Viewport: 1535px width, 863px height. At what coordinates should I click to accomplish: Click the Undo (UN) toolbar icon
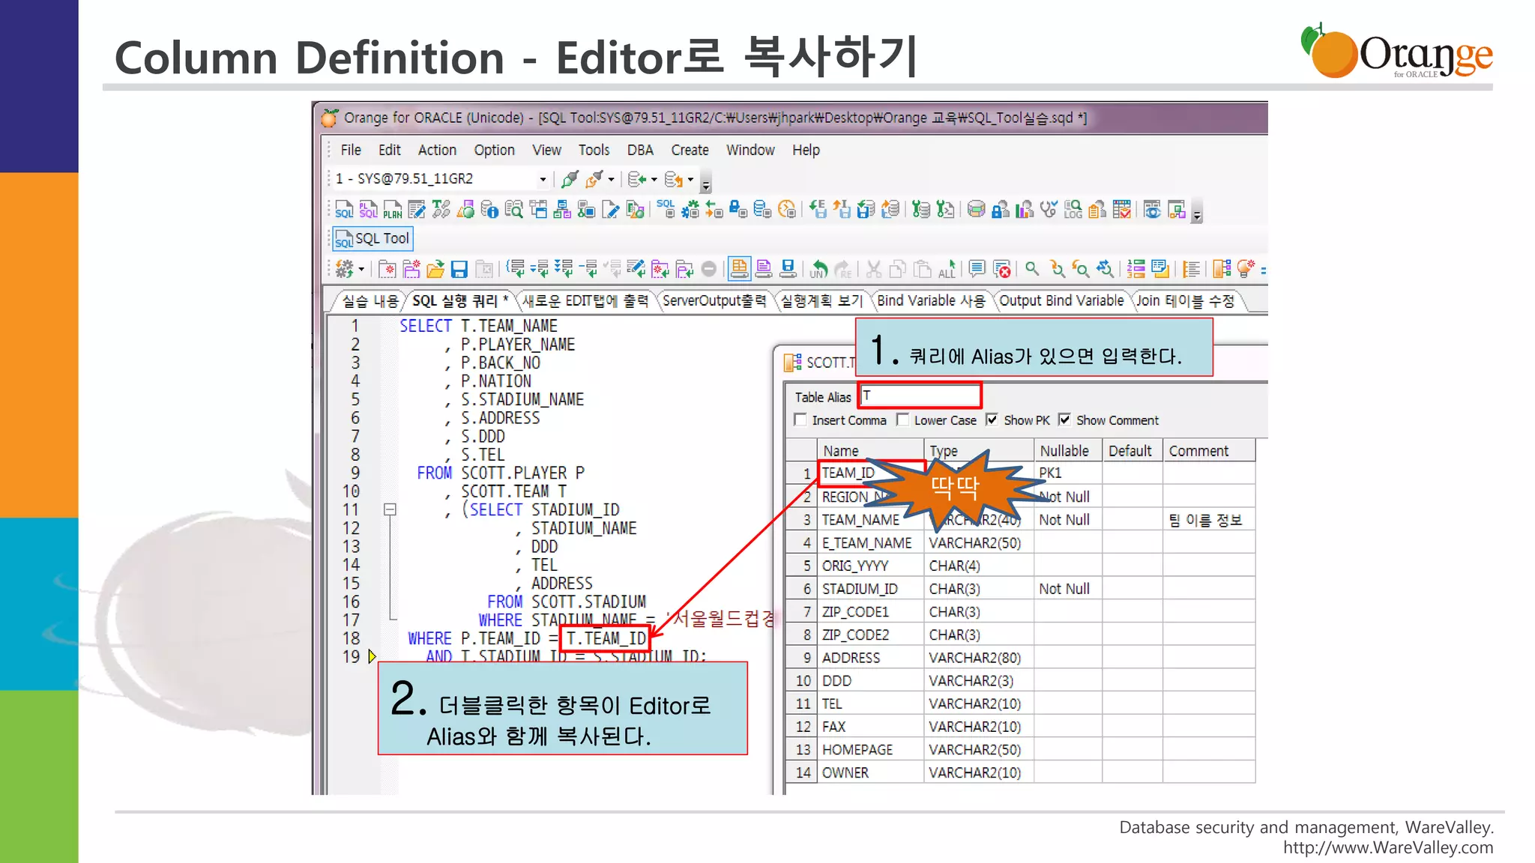pyautogui.click(x=819, y=269)
